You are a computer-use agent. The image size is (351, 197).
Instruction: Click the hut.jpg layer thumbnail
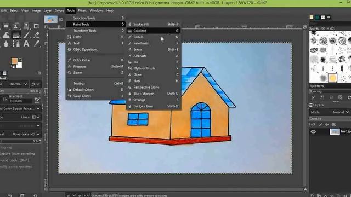[335, 131]
